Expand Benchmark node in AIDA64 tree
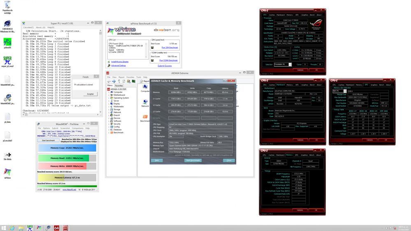 click(x=109, y=132)
